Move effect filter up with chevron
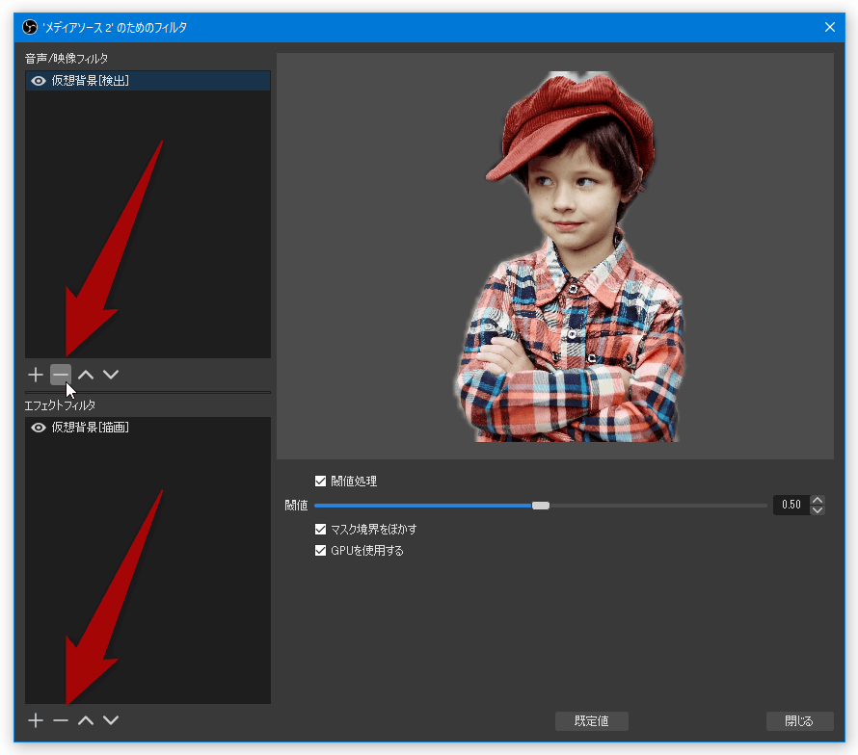The height and width of the screenshot is (755, 858). pos(86,720)
